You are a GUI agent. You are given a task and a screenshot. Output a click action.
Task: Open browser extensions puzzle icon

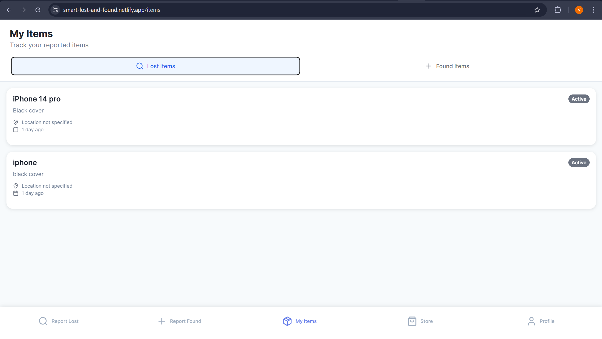point(558,10)
